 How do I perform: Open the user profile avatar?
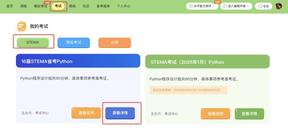279,6
